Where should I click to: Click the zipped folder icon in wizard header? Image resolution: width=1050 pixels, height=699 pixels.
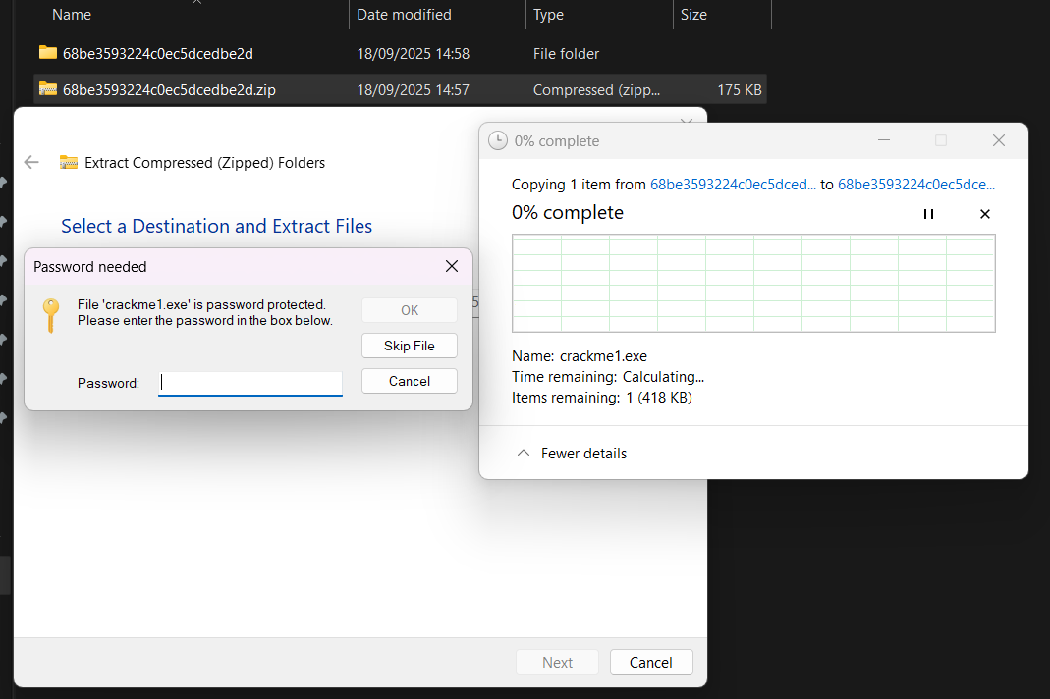(x=69, y=163)
